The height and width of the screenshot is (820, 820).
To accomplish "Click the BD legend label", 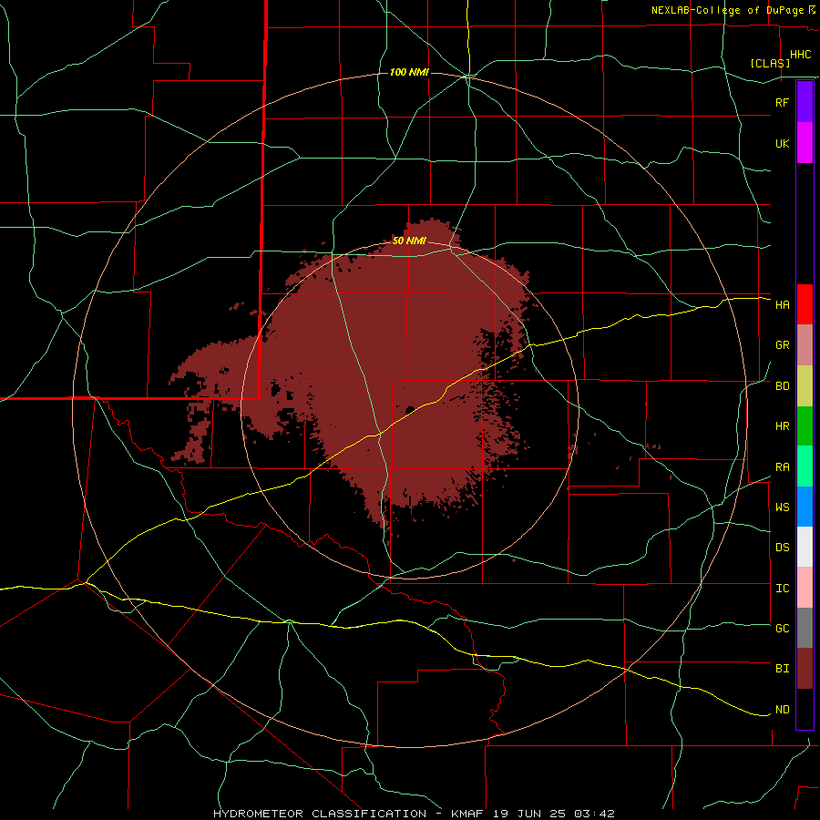I will point(782,386).
